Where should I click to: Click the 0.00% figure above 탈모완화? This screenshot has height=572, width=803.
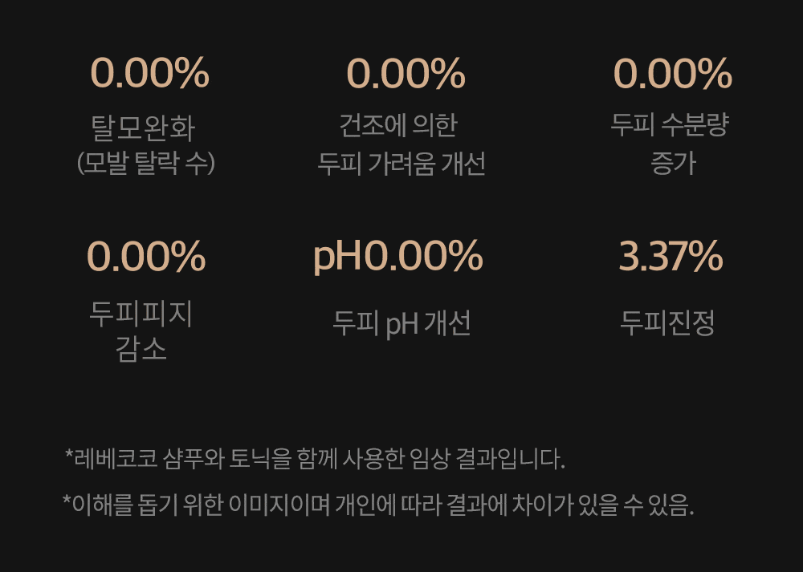(149, 74)
